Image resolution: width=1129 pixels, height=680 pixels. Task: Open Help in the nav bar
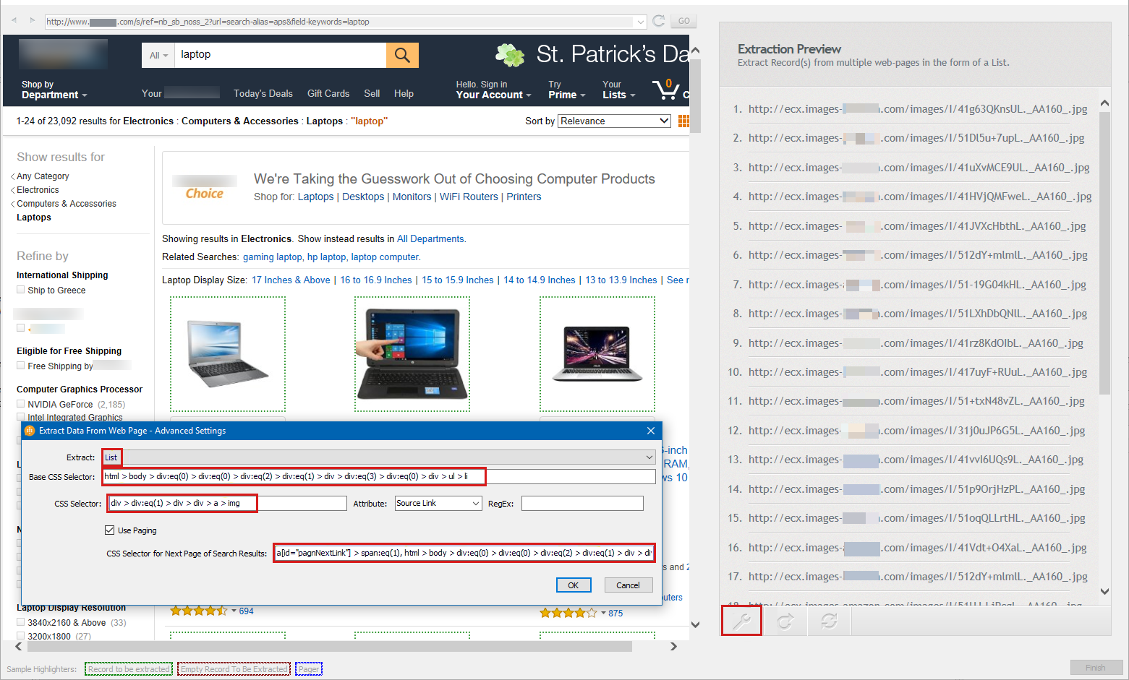pyautogui.click(x=404, y=94)
